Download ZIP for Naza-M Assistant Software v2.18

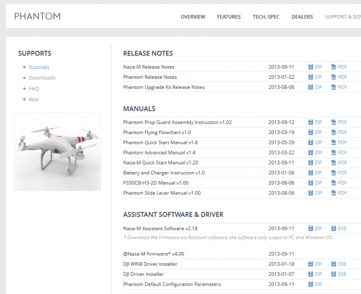click(x=315, y=228)
